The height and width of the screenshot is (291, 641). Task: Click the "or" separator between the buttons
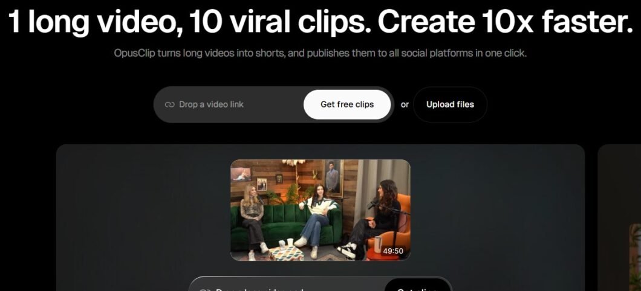tap(405, 104)
